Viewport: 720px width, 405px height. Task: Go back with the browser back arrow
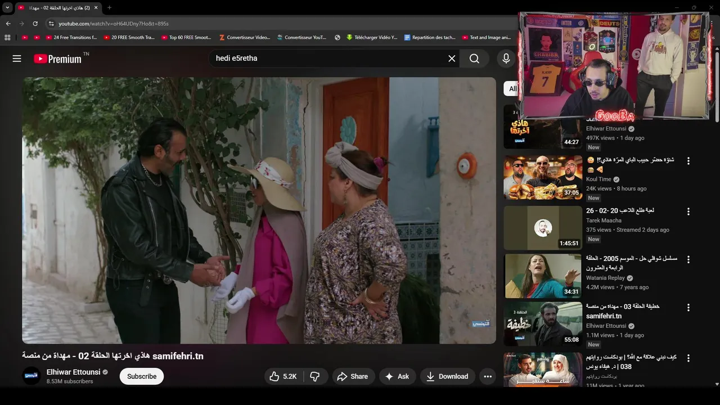coord(8,24)
